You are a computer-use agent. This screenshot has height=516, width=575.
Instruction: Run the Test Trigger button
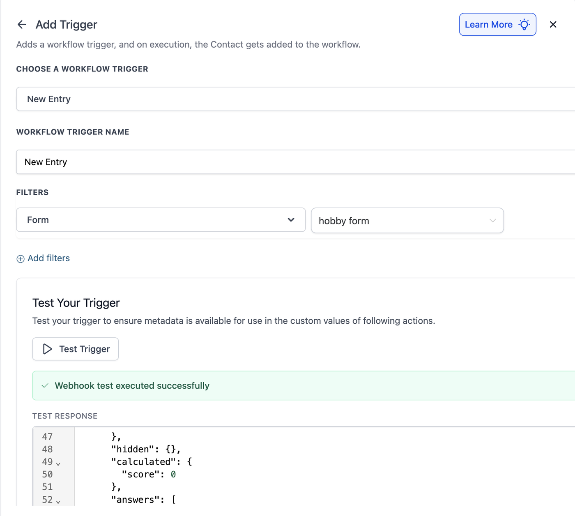76,349
